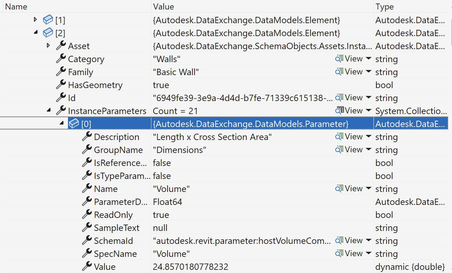Expand the [1] element node
The height and width of the screenshot is (273, 452).
pyautogui.click(x=35, y=20)
